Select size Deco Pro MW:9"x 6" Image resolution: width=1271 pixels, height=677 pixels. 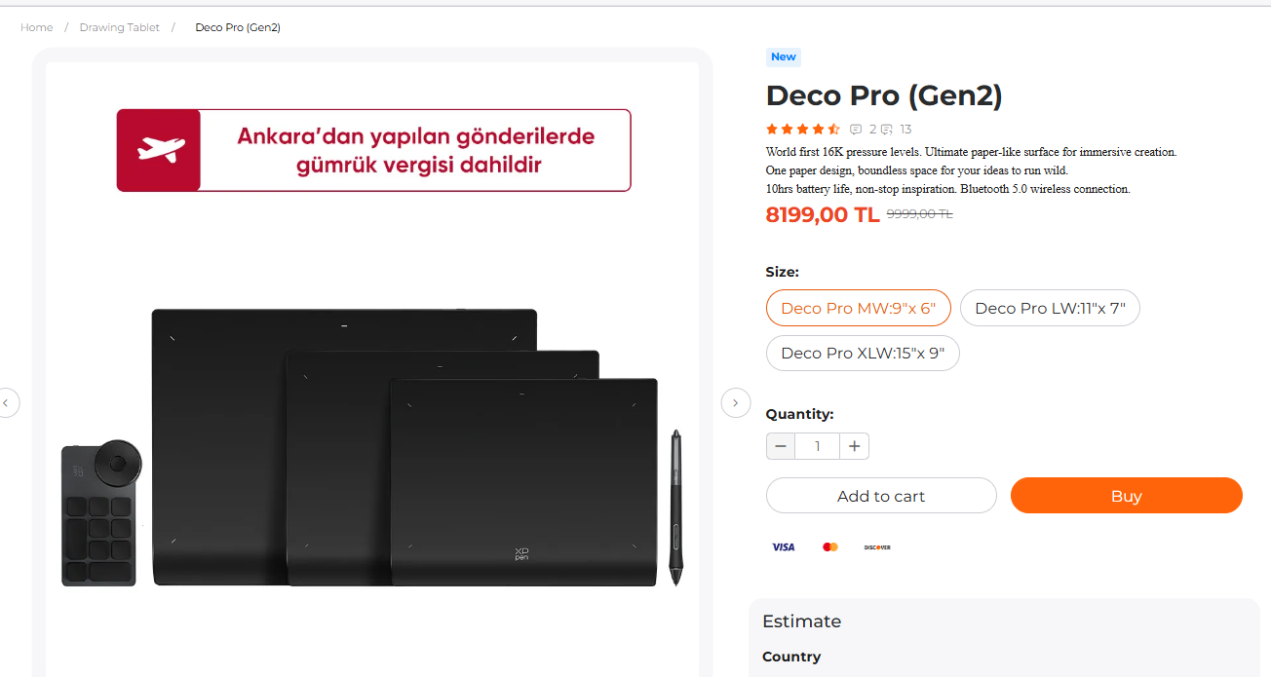point(858,308)
